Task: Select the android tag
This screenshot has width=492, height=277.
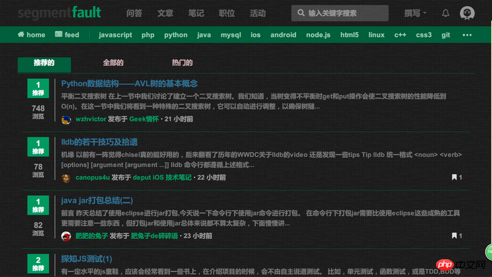Action: (284, 35)
